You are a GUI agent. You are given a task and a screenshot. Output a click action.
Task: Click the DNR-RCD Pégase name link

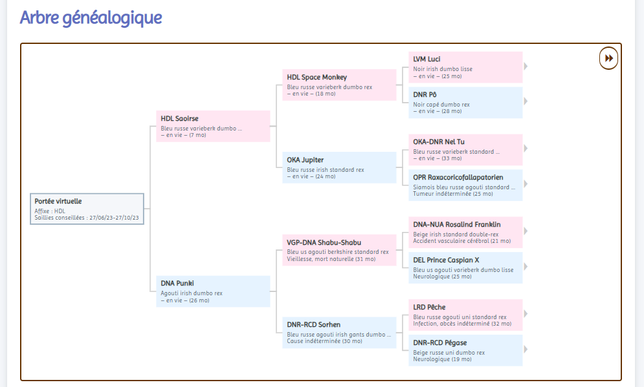439,343
